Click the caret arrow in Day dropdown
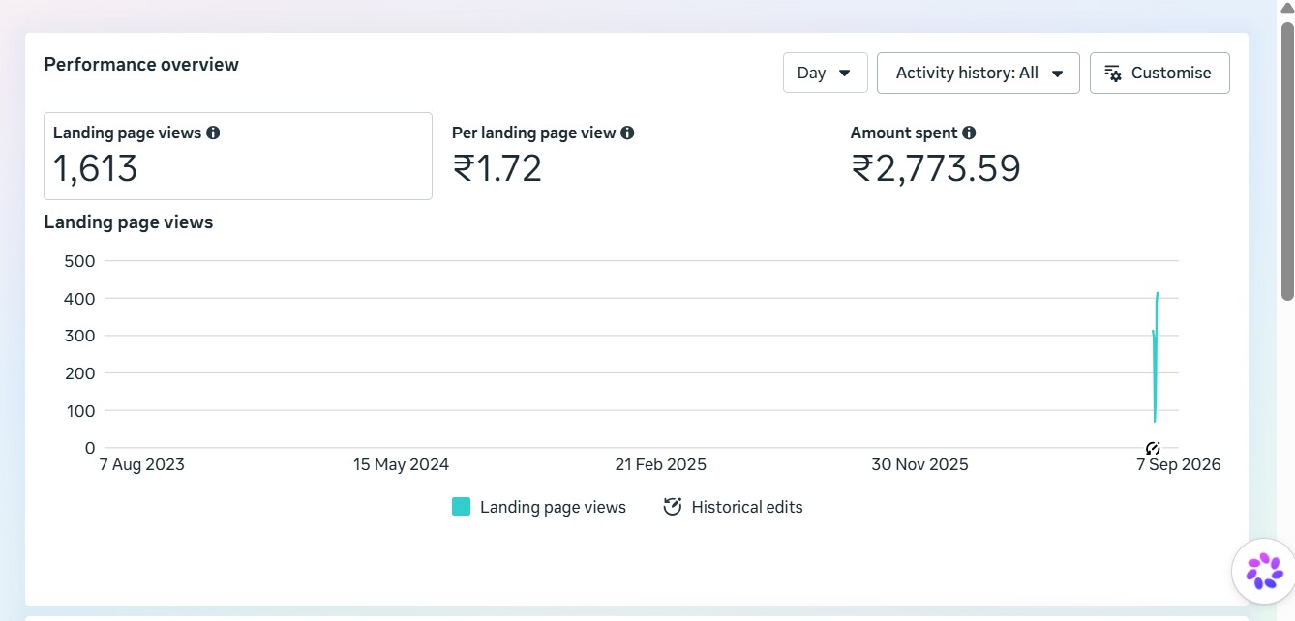 844,74
